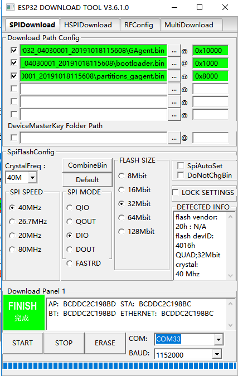
Task: Browse file for bootloader.bin path row
Action: [174, 64]
